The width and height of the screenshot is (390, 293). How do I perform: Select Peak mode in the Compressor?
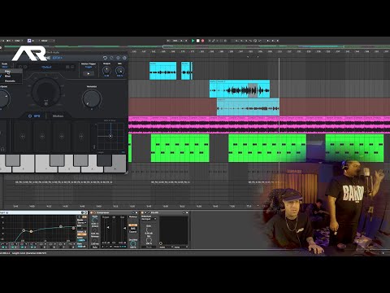[x=133, y=225]
